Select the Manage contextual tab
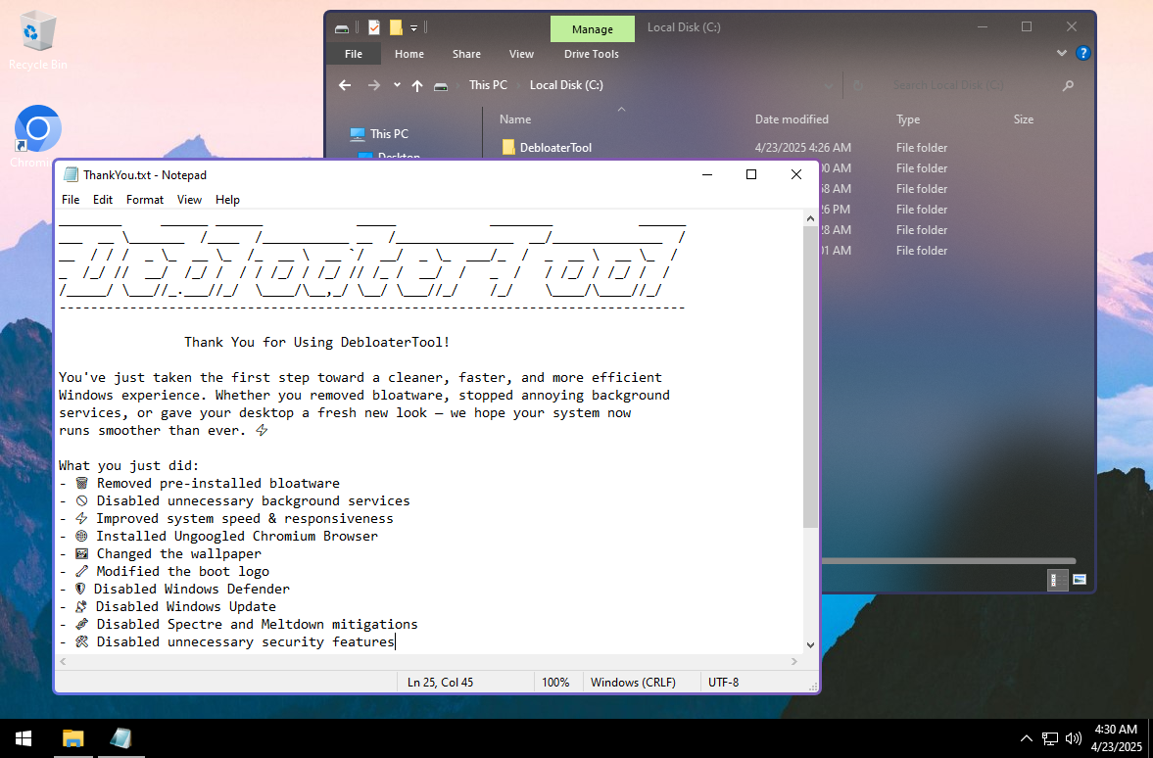The height and width of the screenshot is (758, 1153). click(592, 28)
